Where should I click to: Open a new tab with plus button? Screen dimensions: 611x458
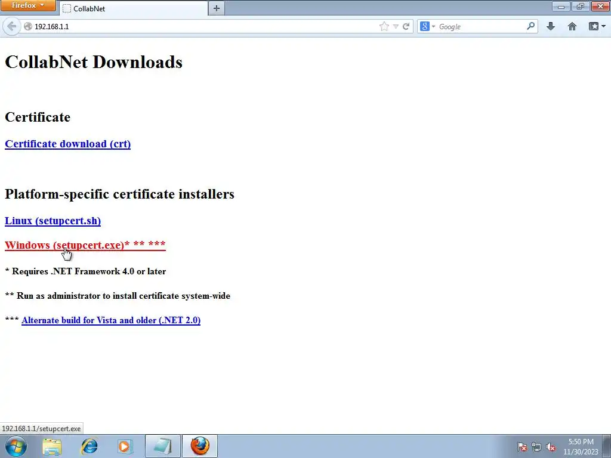(216, 8)
